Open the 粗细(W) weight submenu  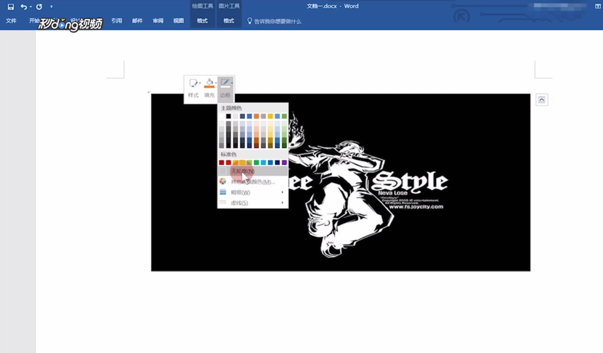click(252, 192)
